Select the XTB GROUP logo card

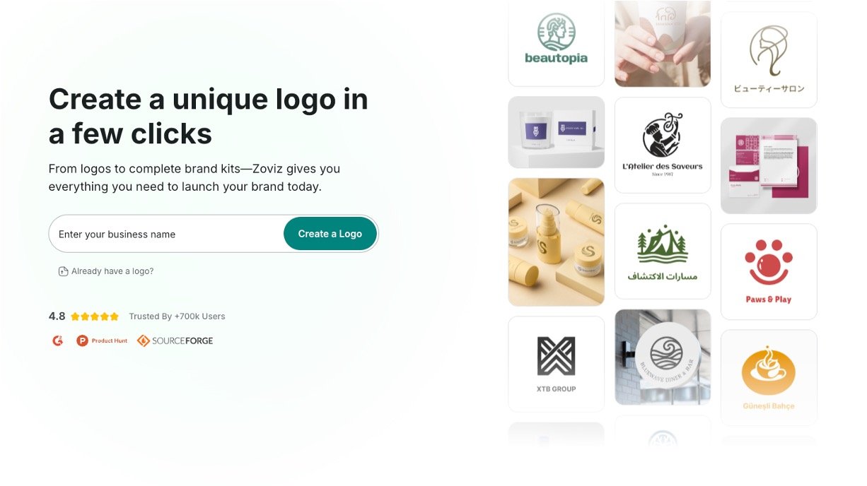[557, 364]
